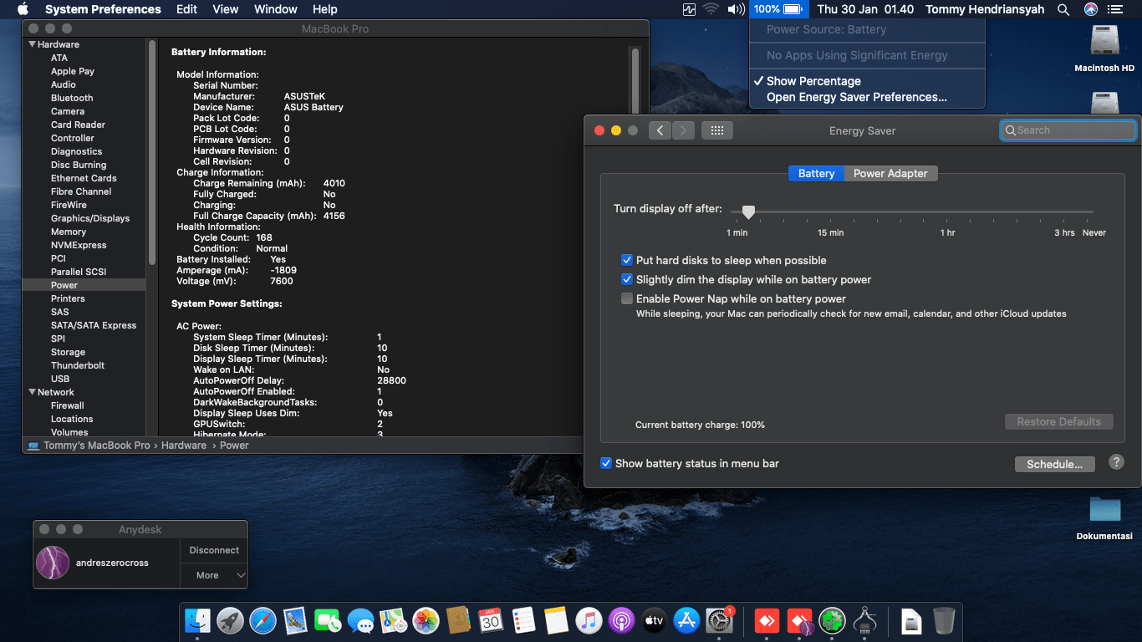The width and height of the screenshot is (1142, 642).
Task: Select the Battery tab
Action: (816, 173)
